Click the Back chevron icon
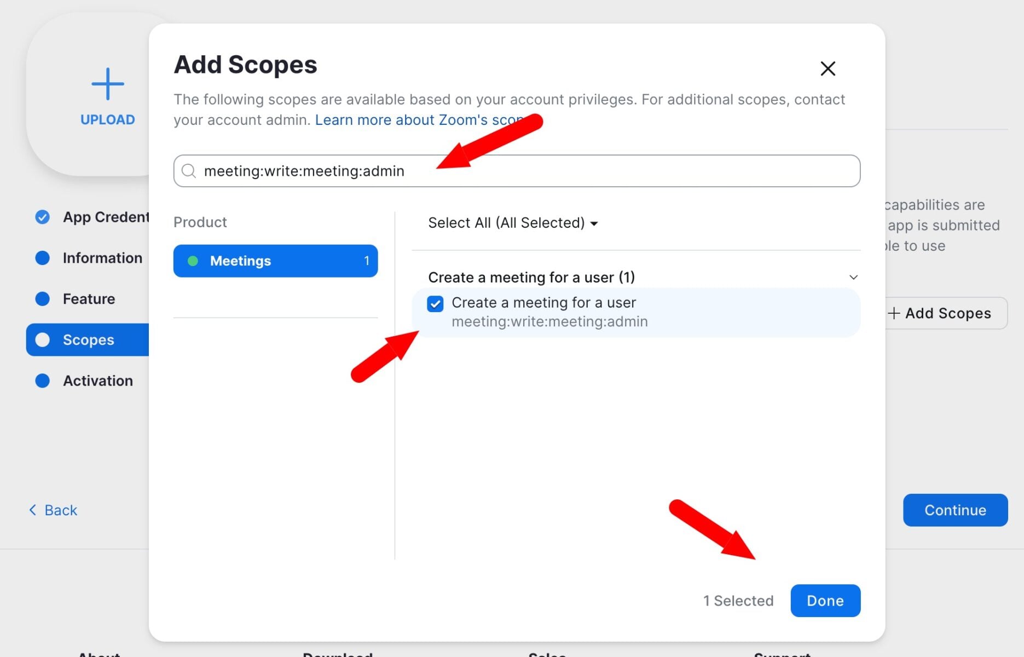 (32, 510)
